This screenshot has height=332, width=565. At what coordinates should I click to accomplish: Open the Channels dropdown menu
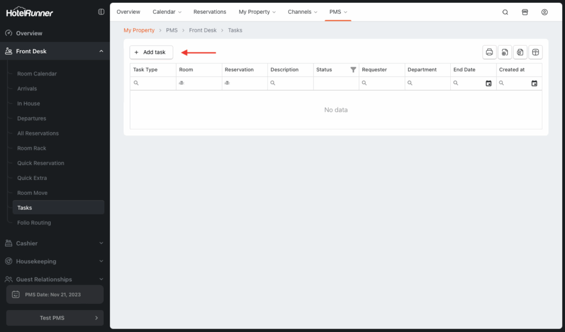[303, 12]
